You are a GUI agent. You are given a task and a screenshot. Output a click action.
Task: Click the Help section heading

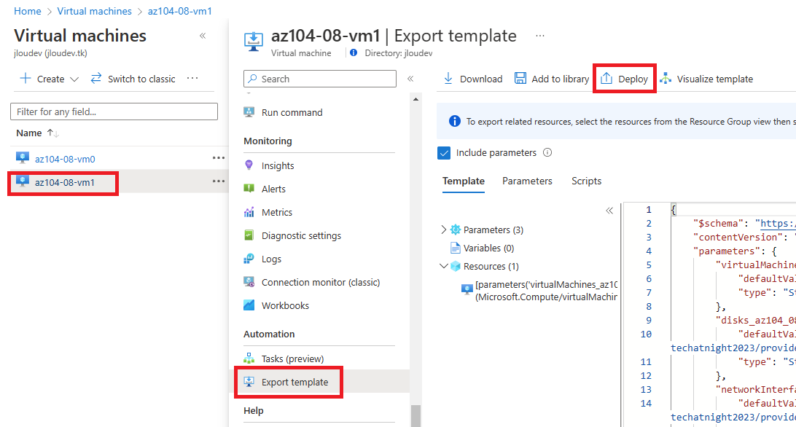tap(254, 410)
